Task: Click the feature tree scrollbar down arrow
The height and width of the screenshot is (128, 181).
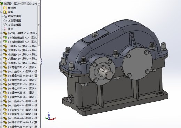Action: click(39, 126)
